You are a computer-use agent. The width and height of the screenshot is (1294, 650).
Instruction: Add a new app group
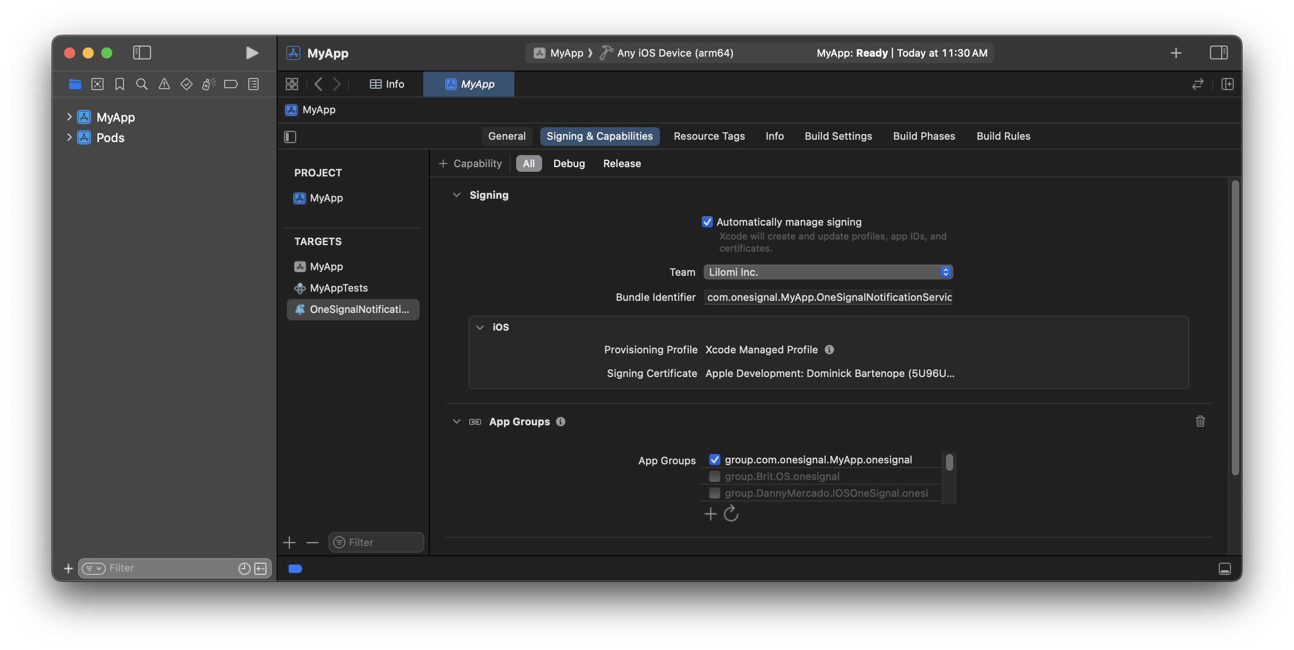point(710,513)
